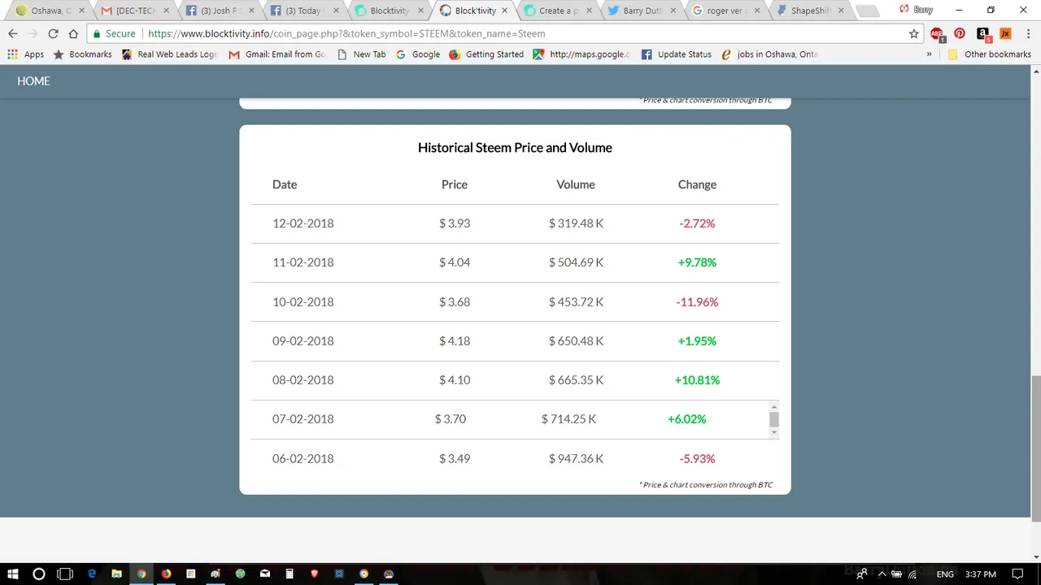Open the clock showing 3:37 PM
The image size is (1041, 585).
click(980, 574)
